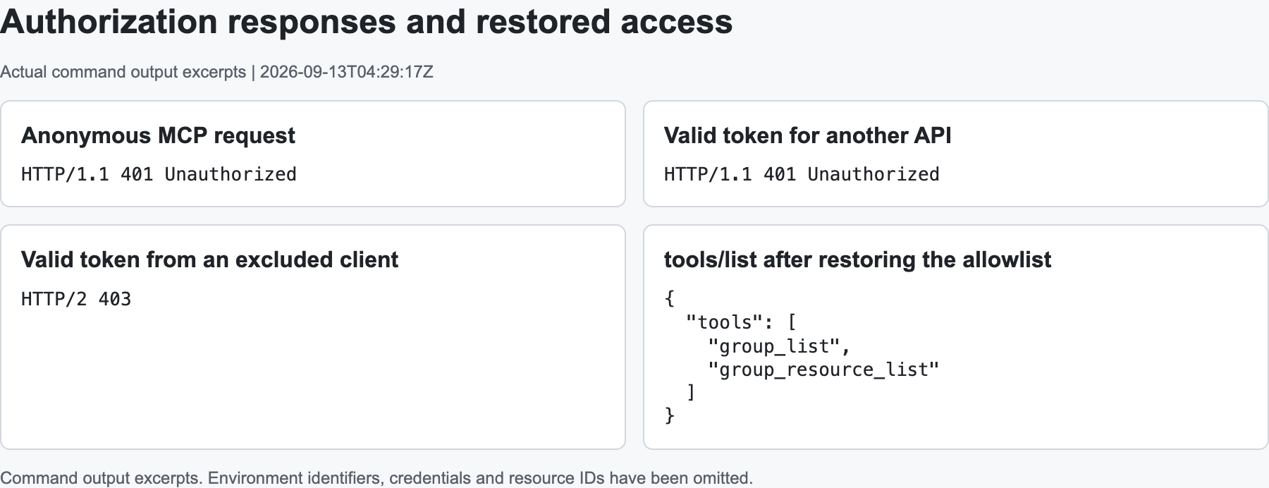Click the 'Anonymous MCP request' card title
1269x488 pixels.
[x=158, y=135]
